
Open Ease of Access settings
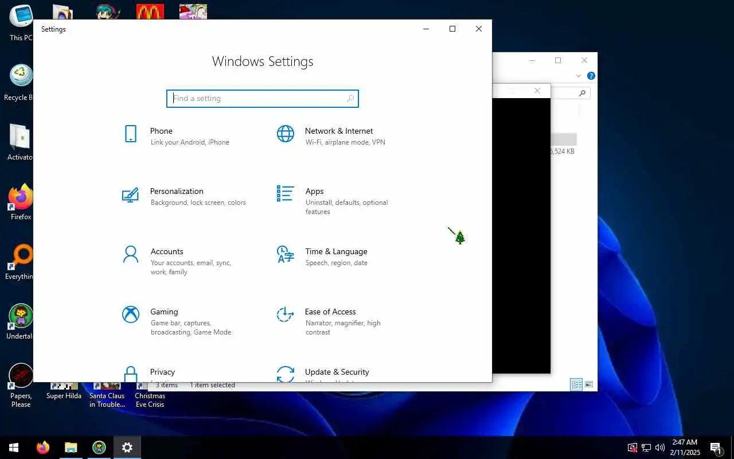(330, 321)
